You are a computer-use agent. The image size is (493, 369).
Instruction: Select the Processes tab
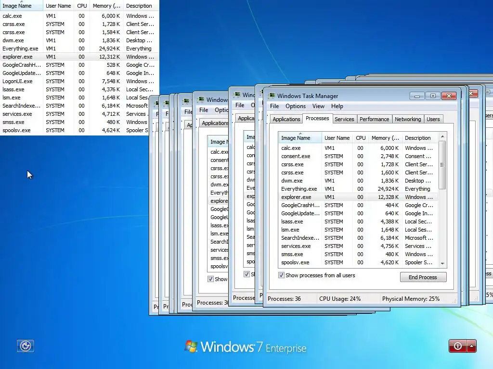click(317, 118)
